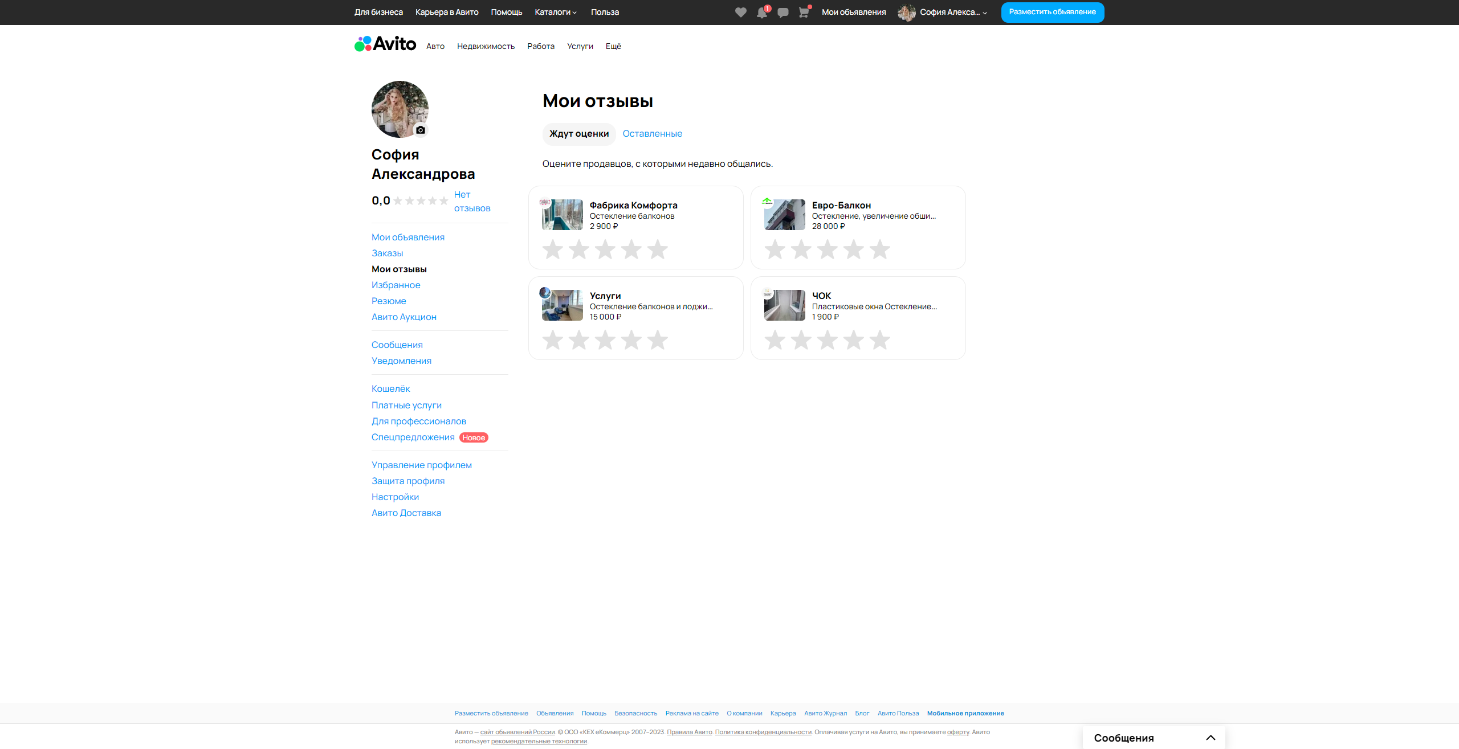
Task: Open Политика конфиденциальности footer link
Action: tap(763, 732)
